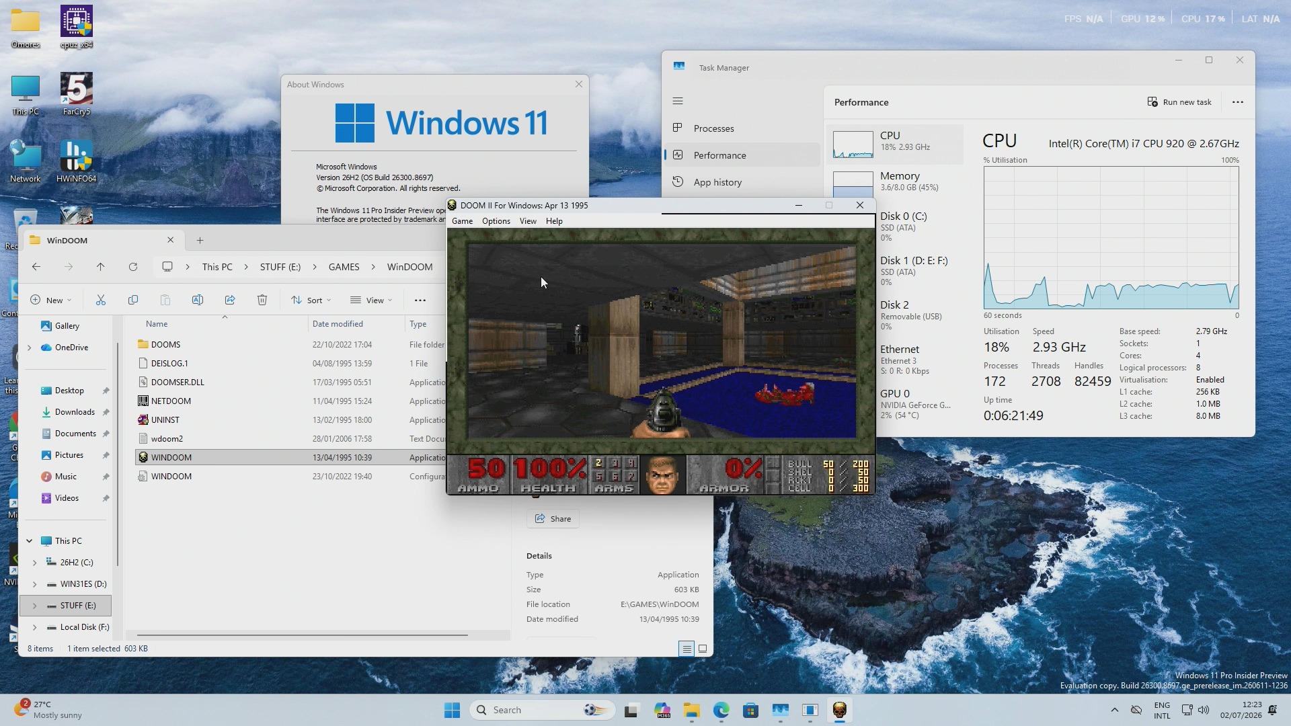Open the see more ellipsis in File Explorer toolbar
The height and width of the screenshot is (726, 1291).
[x=420, y=300]
